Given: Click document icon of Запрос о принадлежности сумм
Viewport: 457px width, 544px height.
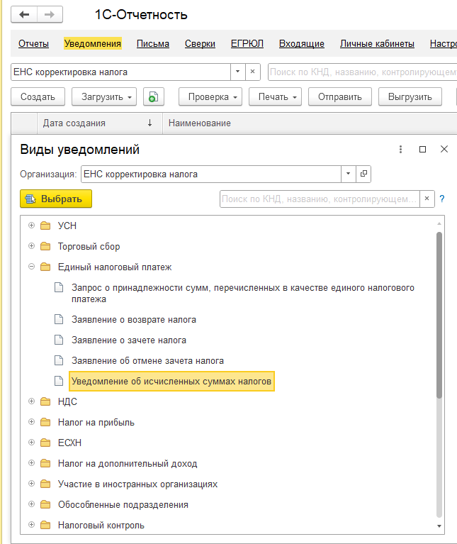Looking at the screenshot, I should click(x=59, y=288).
